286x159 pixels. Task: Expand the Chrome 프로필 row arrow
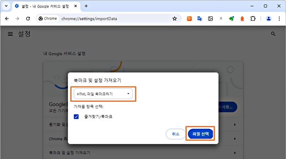235,139
